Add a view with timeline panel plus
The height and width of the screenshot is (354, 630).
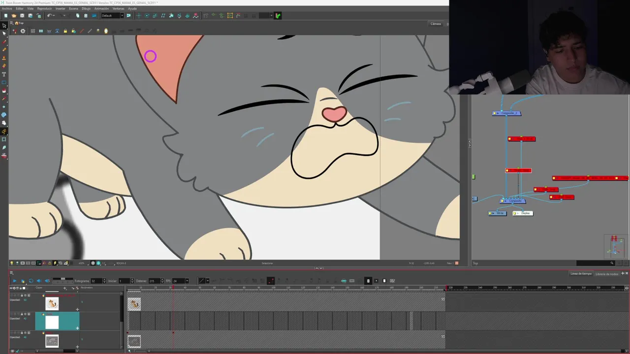623,273
